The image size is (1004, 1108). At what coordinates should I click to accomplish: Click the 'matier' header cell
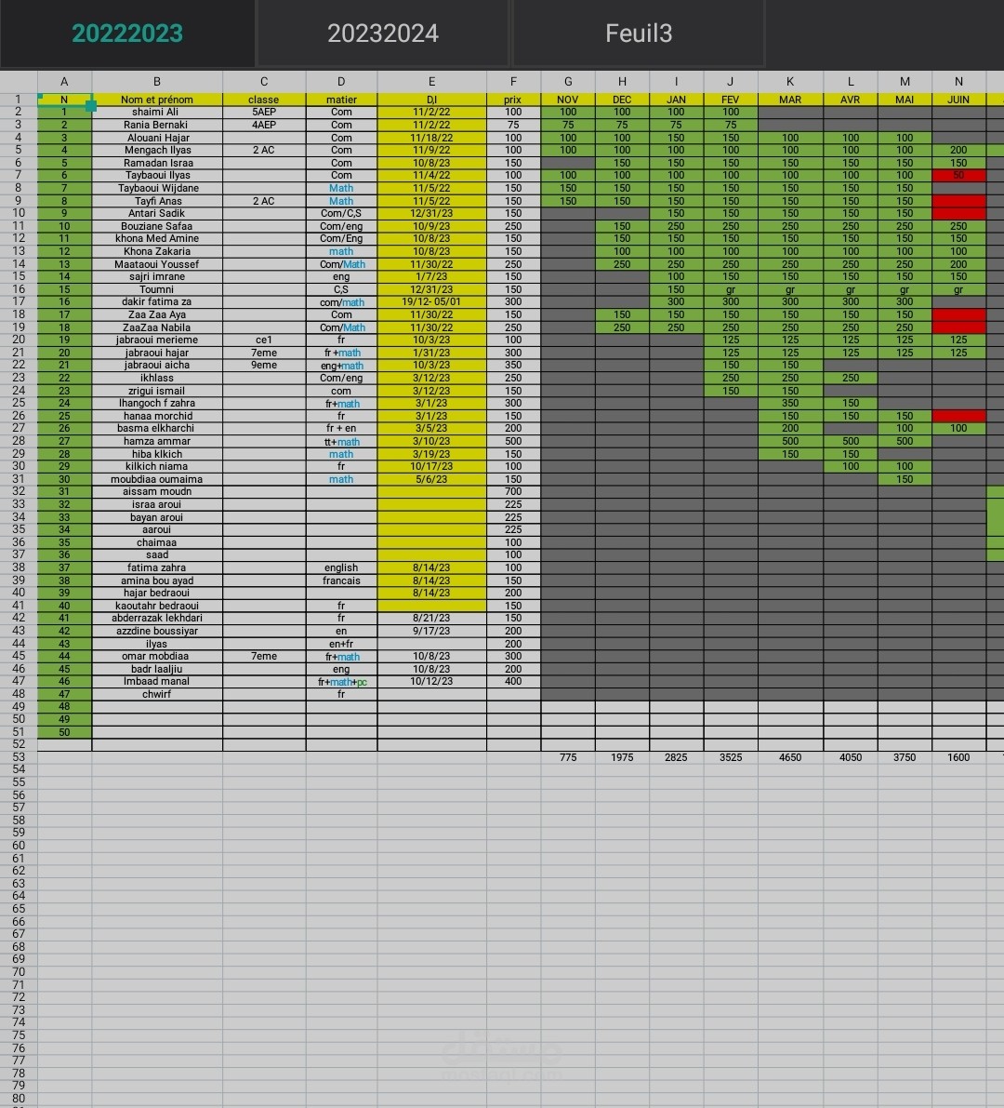[341, 100]
